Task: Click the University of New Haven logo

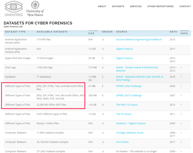Action: tap(35, 8)
